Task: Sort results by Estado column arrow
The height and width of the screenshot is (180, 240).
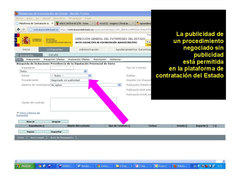Action: coord(186,126)
